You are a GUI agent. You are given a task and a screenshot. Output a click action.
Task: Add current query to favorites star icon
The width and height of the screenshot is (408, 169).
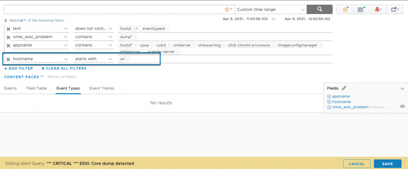click(345, 10)
